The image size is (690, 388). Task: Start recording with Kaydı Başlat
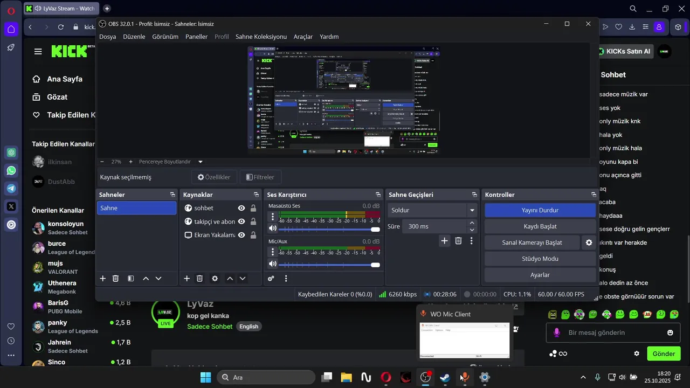[540, 226]
